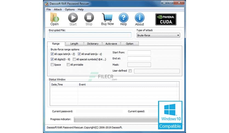The height and width of the screenshot is (133, 229).
Task: Toggle All small latin(a - z) checkbox
Action: click(x=79, y=54)
